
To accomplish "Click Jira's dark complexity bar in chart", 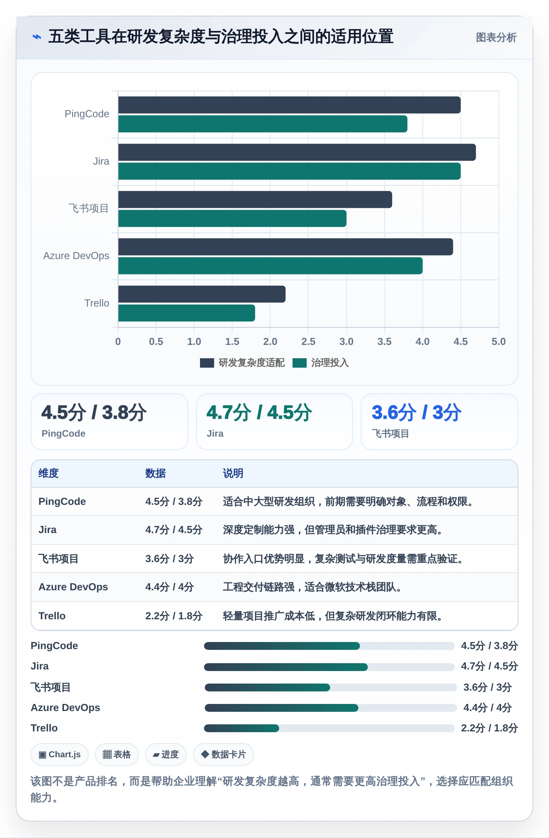I will (x=297, y=152).
